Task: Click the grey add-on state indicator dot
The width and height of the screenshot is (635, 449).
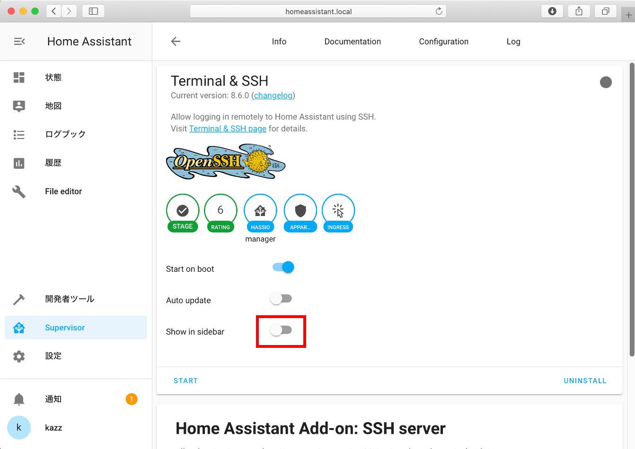Action: click(x=606, y=82)
